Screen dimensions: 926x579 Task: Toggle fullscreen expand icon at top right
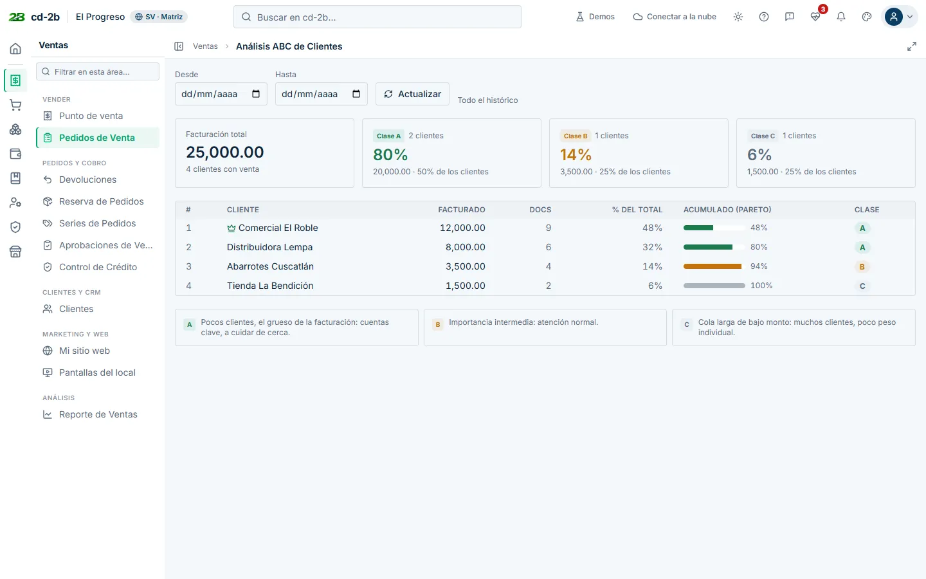pyautogui.click(x=912, y=46)
